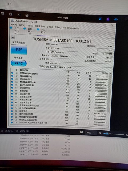The width and height of the screenshot is (128, 171).
Task: Open the 功能(u) menu
Action: point(30,26)
